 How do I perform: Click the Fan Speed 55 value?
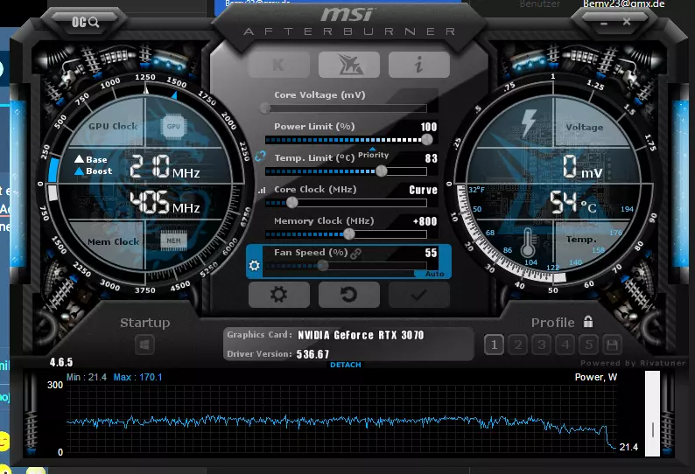431,253
